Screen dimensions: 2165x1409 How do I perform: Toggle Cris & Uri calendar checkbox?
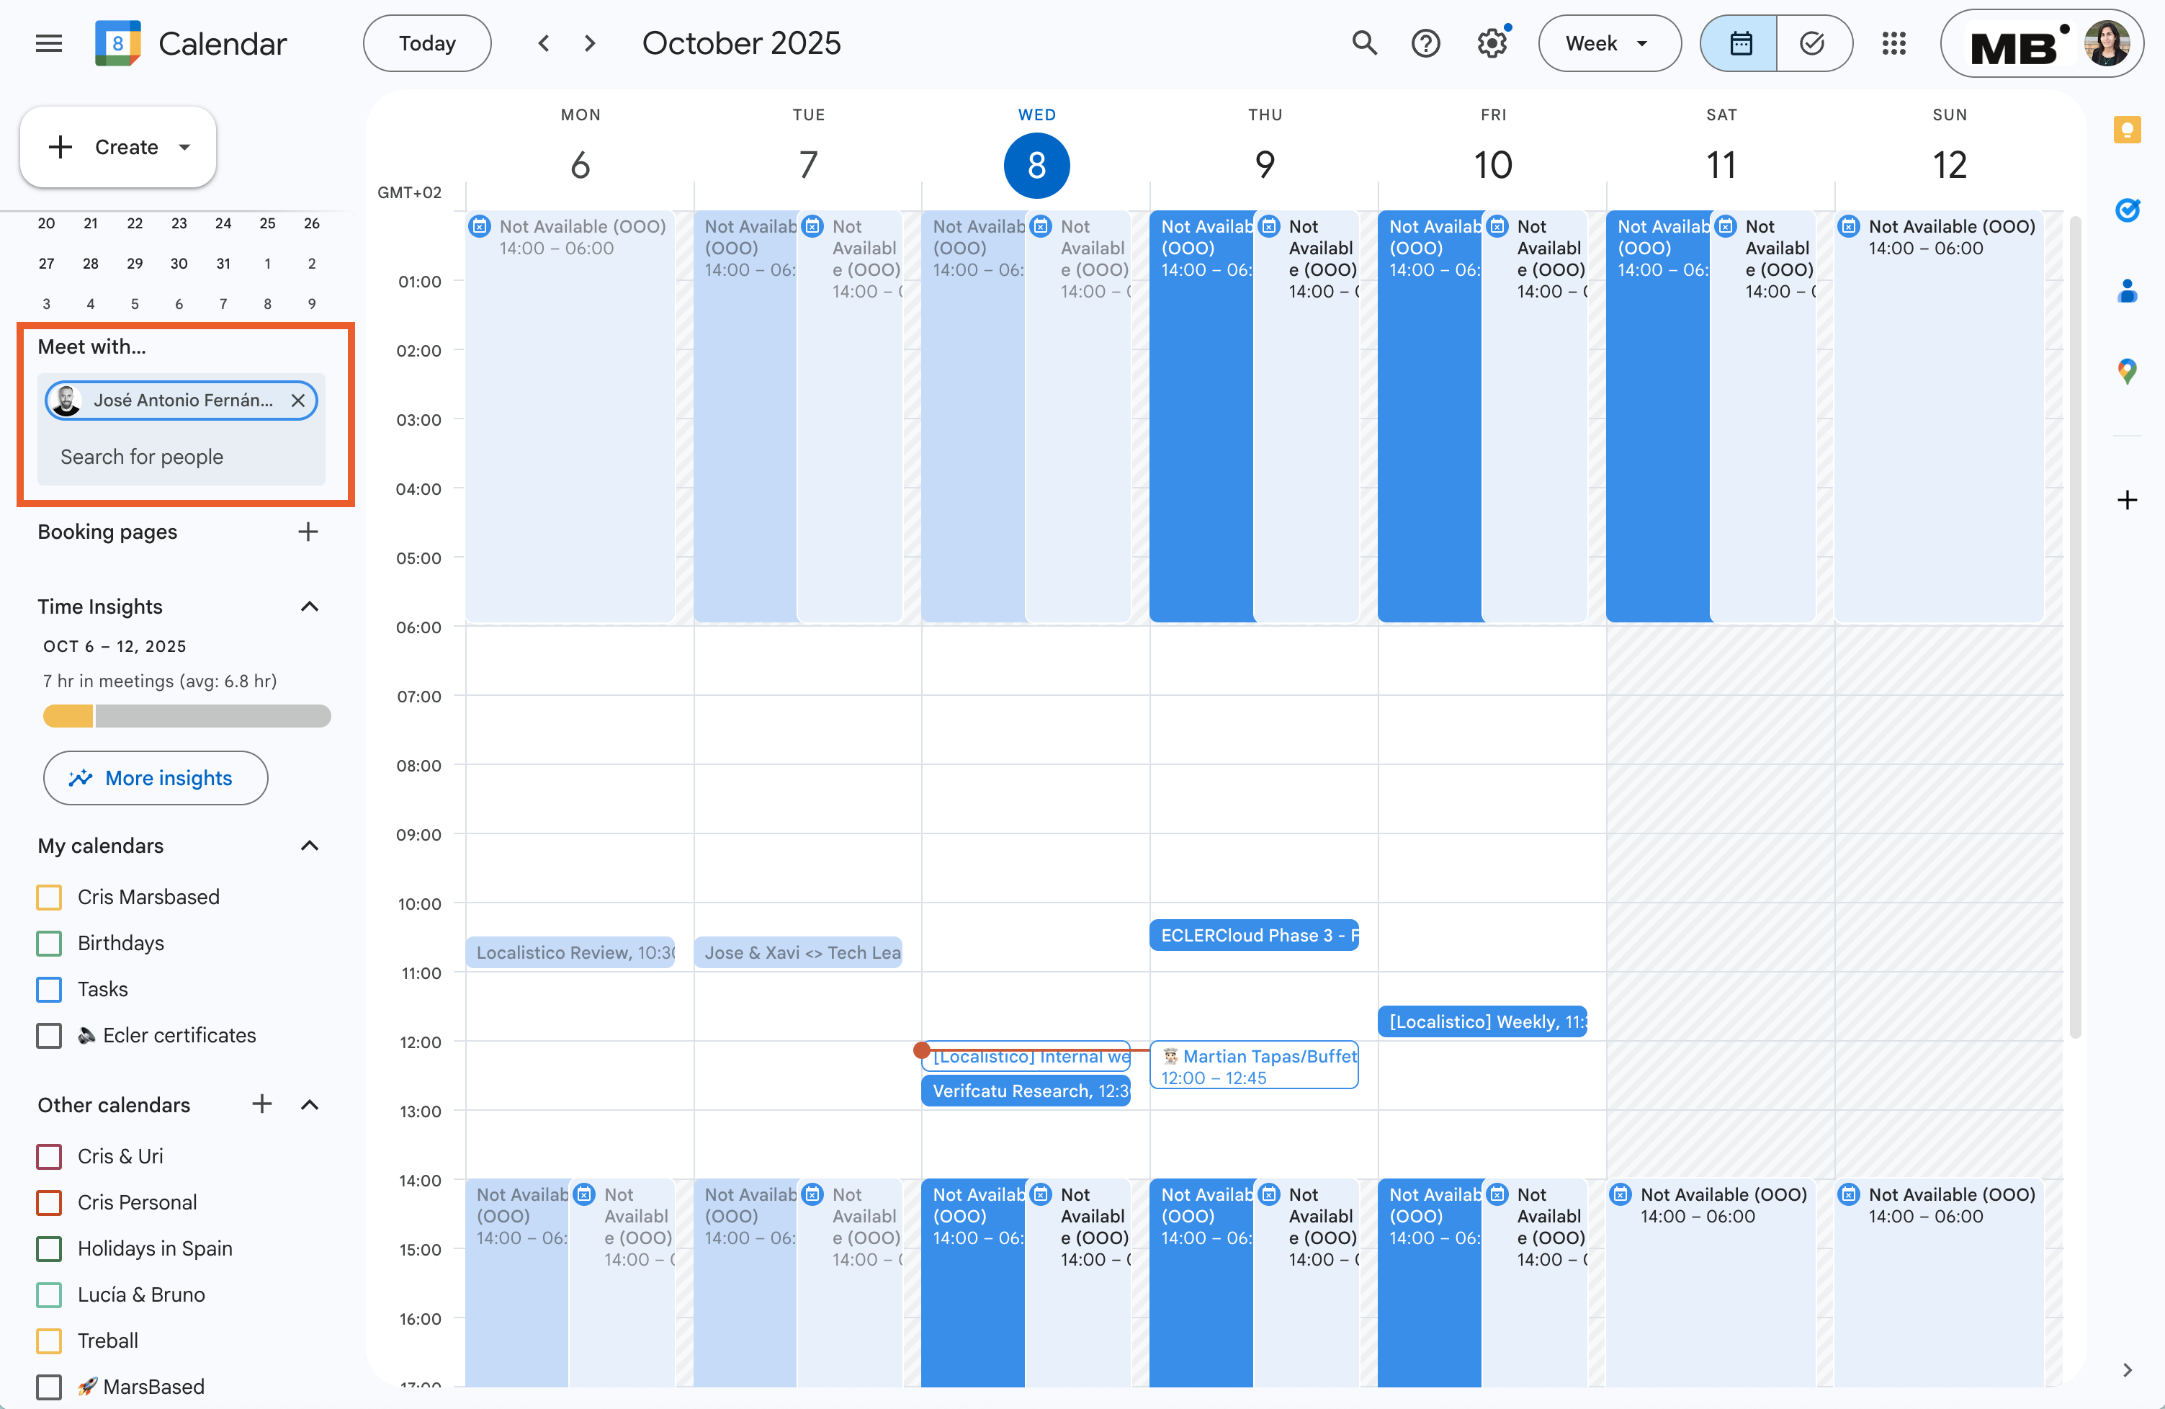click(49, 1156)
